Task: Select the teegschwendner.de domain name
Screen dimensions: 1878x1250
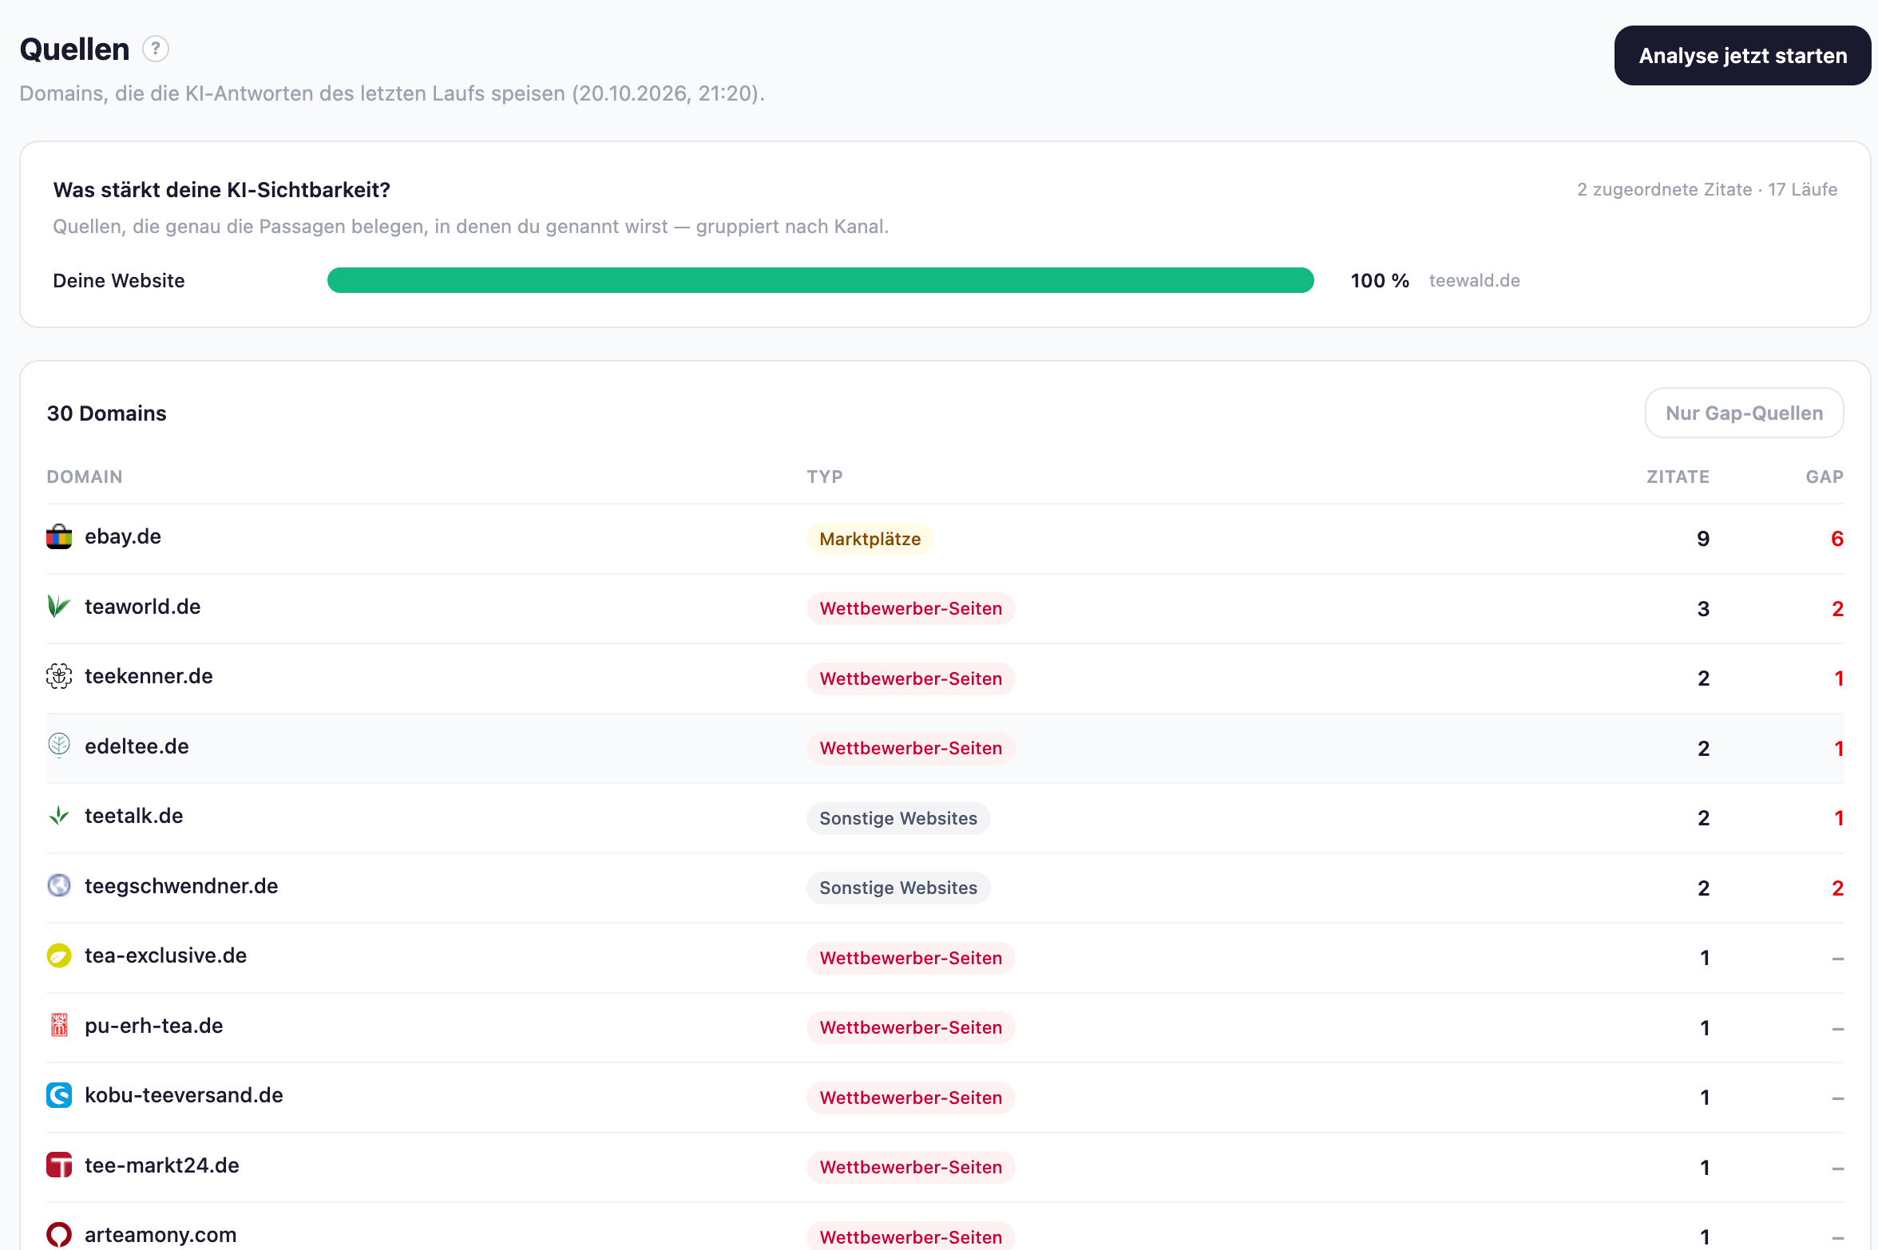Action: pos(181,886)
